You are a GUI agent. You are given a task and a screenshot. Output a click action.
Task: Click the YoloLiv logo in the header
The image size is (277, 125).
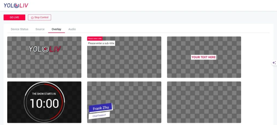point(16,5)
